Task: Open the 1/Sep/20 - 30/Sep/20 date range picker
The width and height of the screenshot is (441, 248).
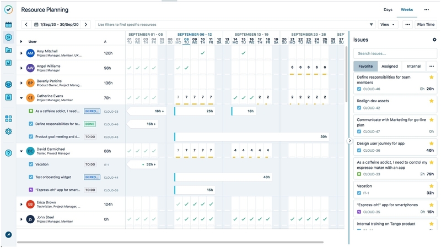Action: [56, 25]
